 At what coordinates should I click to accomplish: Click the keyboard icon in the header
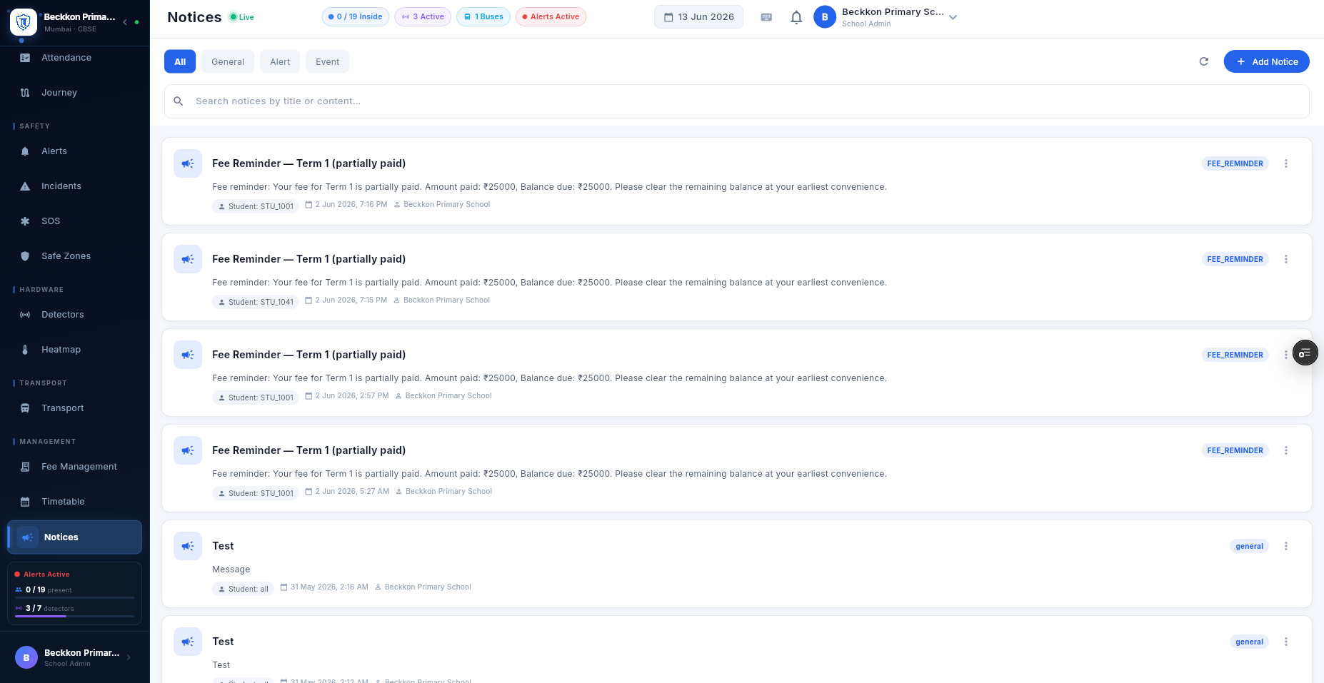coord(766,17)
